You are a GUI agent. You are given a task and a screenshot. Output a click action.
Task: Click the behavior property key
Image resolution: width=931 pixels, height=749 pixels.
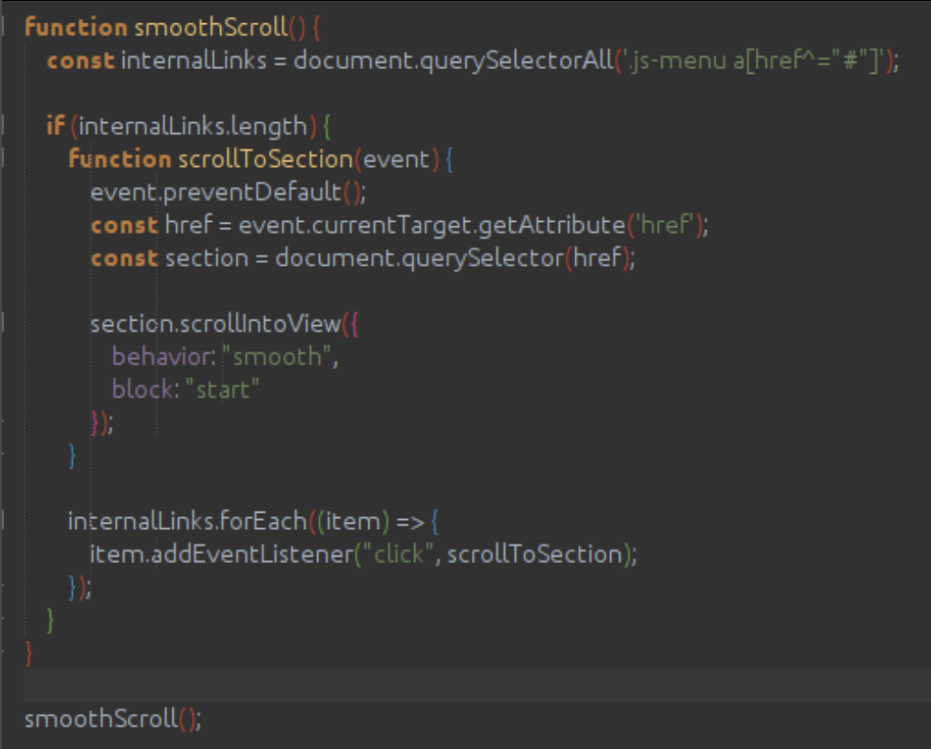159,357
